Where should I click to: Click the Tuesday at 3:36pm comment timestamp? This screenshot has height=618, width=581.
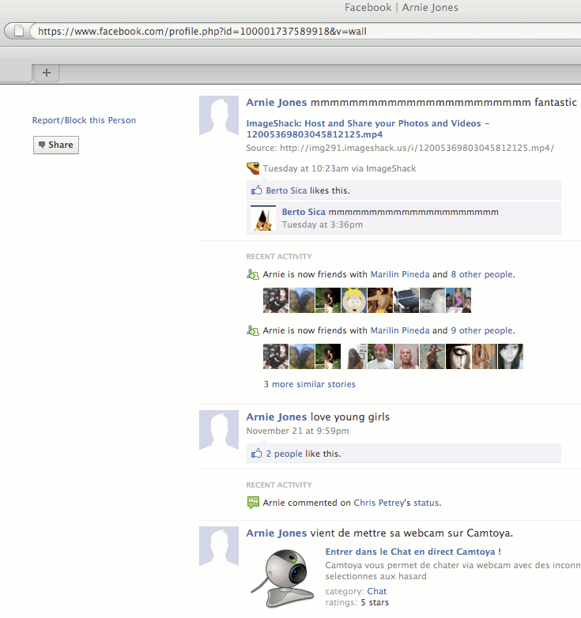[x=322, y=224]
